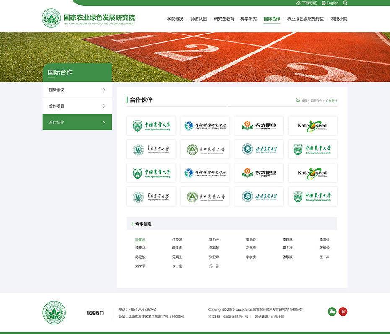Image resolution: width=390 pixels, height=334 pixels.
Task: Click the arrow on active 合作伙伴 item
Action: (104, 122)
